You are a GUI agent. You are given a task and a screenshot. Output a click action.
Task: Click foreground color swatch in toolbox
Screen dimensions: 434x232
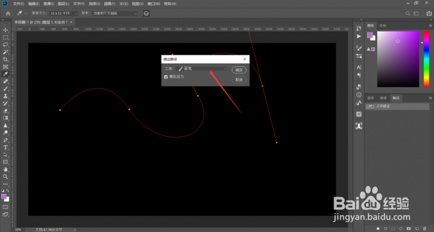[4, 196]
